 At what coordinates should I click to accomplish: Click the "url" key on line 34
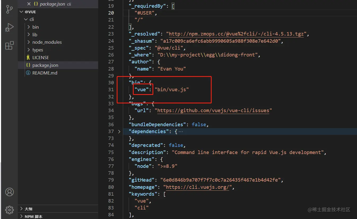tap(142, 110)
